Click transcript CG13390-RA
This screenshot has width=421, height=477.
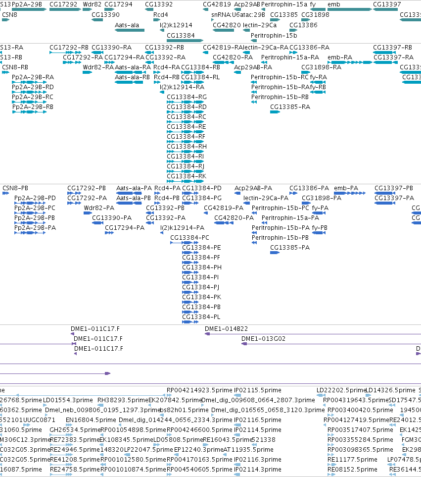[x=111, y=48]
